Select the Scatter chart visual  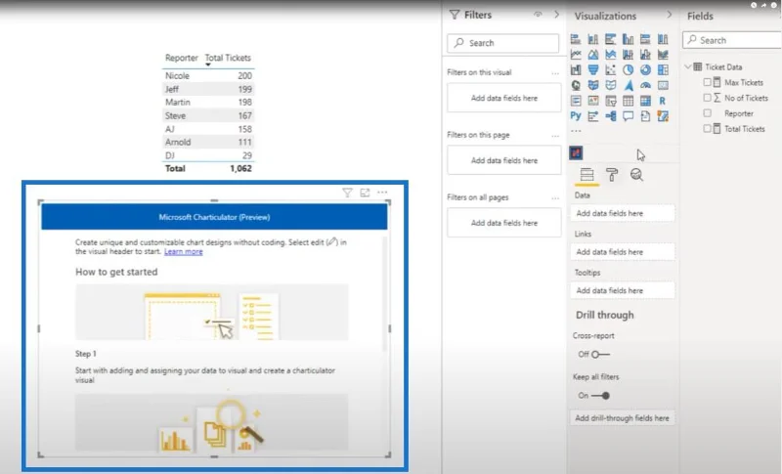click(x=610, y=69)
